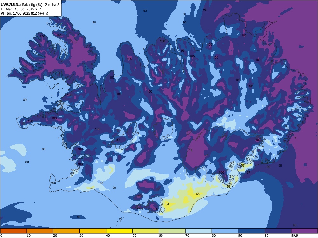Click the legend tick label 30
The image size is (318, 238).
[x=81, y=235]
